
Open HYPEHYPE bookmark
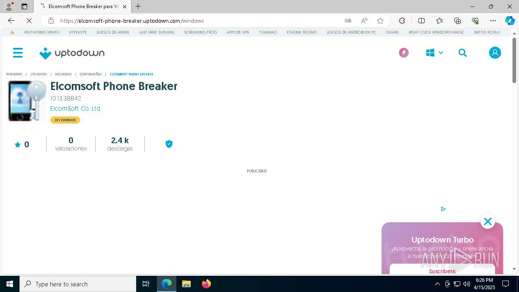pyautogui.click(x=78, y=32)
